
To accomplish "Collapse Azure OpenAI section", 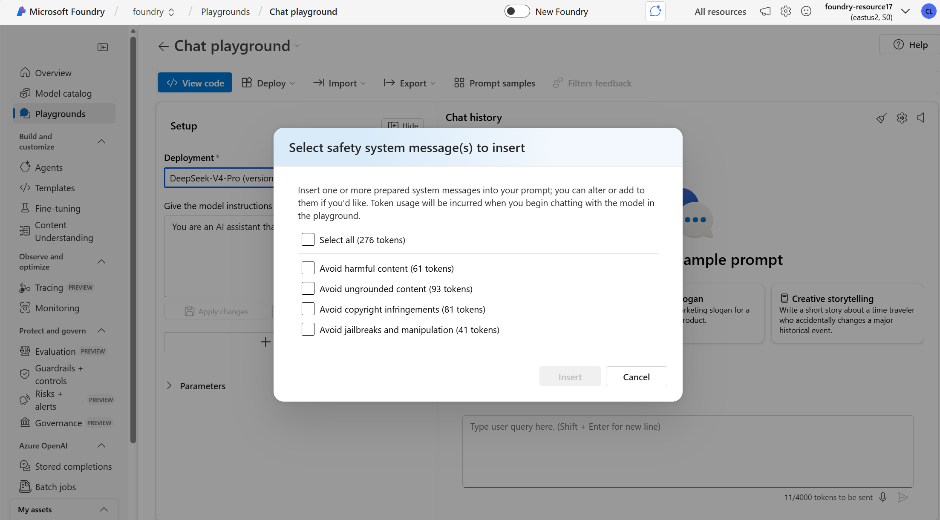I will [101, 445].
